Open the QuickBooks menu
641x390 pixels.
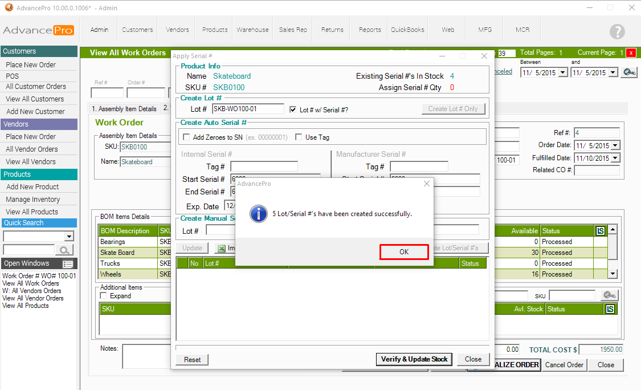pyautogui.click(x=407, y=30)
